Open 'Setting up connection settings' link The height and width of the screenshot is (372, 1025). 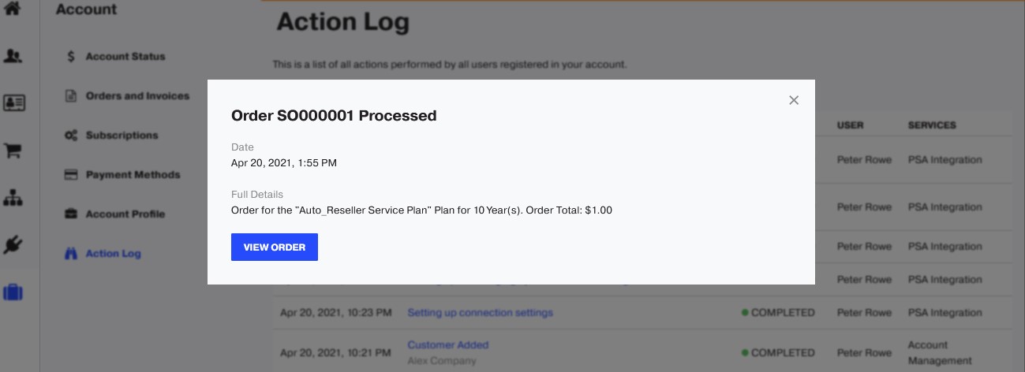point(480,313)
